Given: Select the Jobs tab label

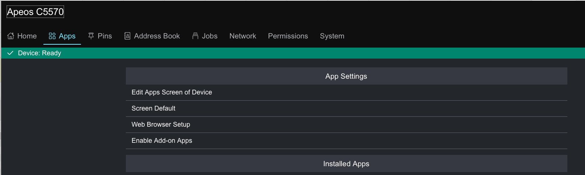Looking at the screenshot, I should (210, 36).
